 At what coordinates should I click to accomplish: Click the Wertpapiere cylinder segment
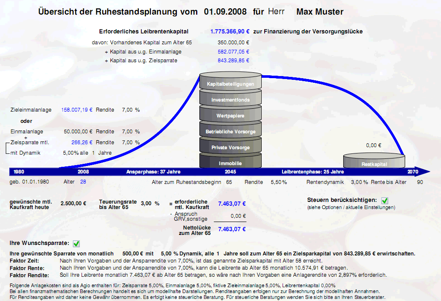click(x=230, y=115)
